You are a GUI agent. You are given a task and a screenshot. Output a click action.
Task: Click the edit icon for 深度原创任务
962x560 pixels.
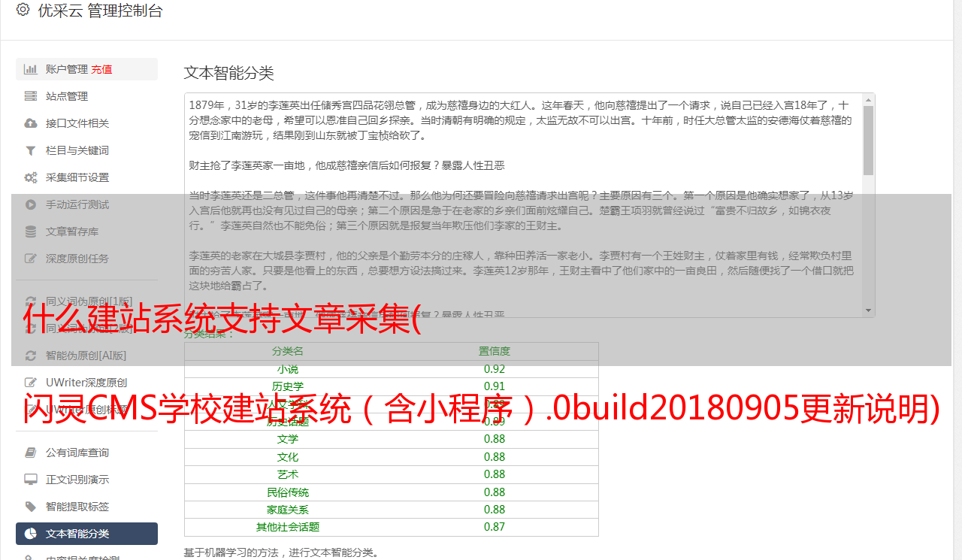tap(31, 259)
